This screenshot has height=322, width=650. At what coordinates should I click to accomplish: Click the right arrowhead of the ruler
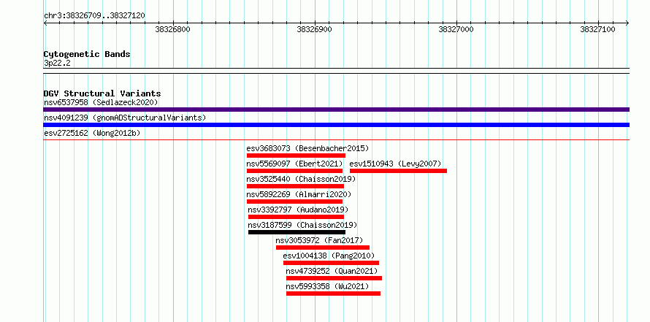pos(627,23)
